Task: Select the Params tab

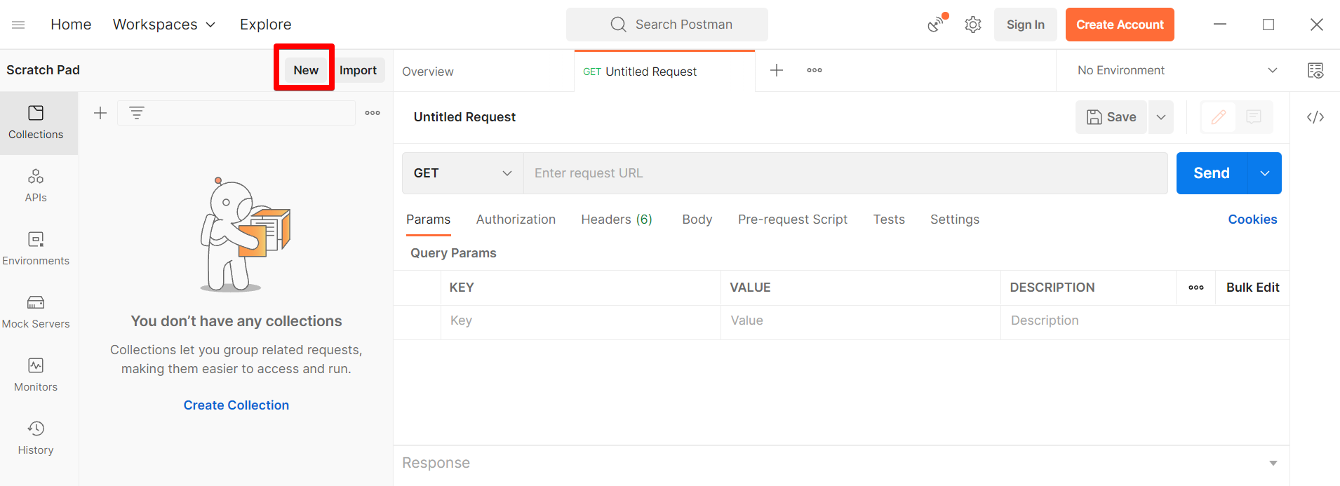Action: tap(429, 220)
